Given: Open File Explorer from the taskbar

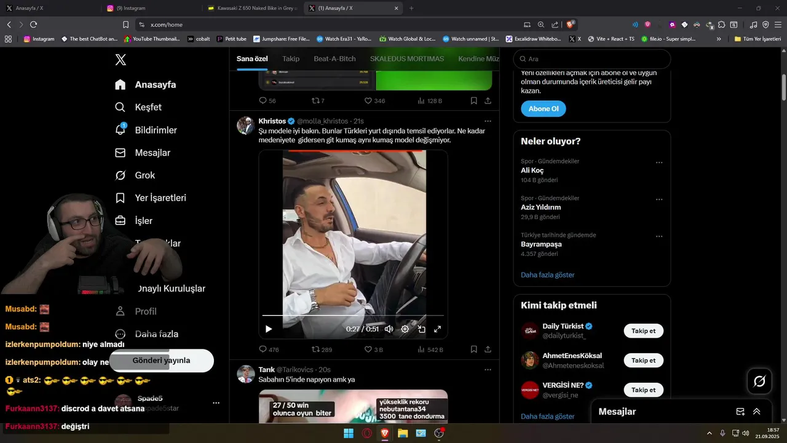Looking at the screenshot, I should point(403,433).
